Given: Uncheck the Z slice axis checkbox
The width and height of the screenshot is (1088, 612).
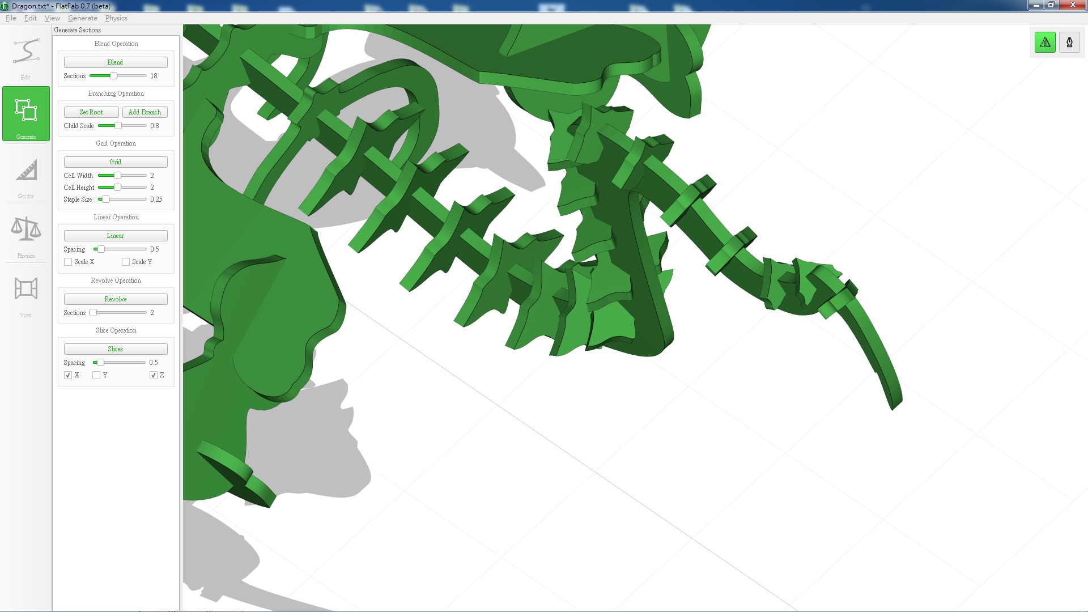Looking at the screenshot, I should [x=154, y=375].
